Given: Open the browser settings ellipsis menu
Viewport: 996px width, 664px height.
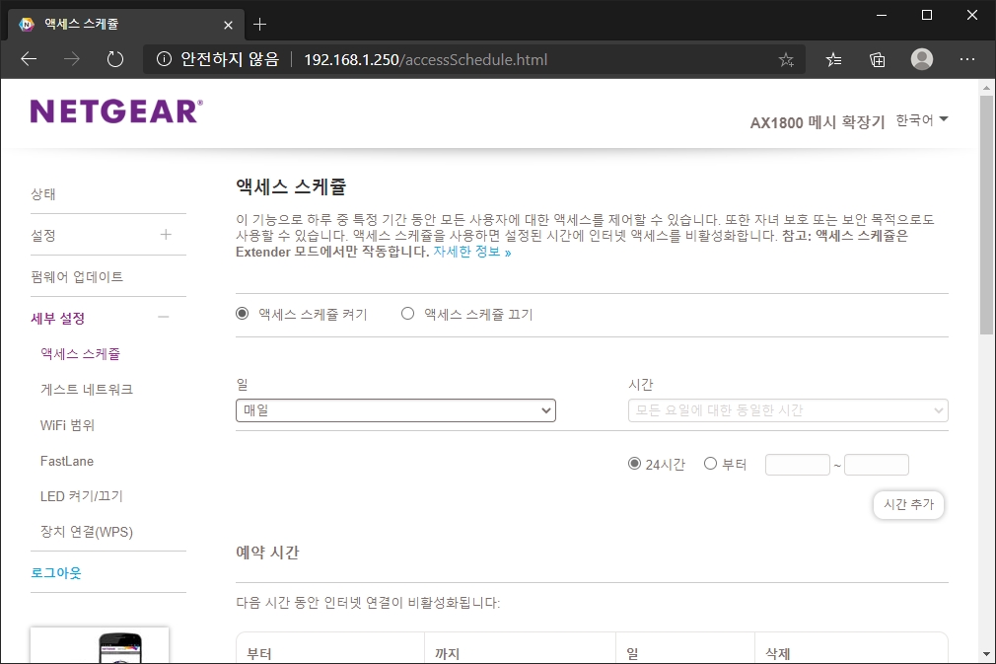Looking at the screenshot, I should tap(966, 59).
